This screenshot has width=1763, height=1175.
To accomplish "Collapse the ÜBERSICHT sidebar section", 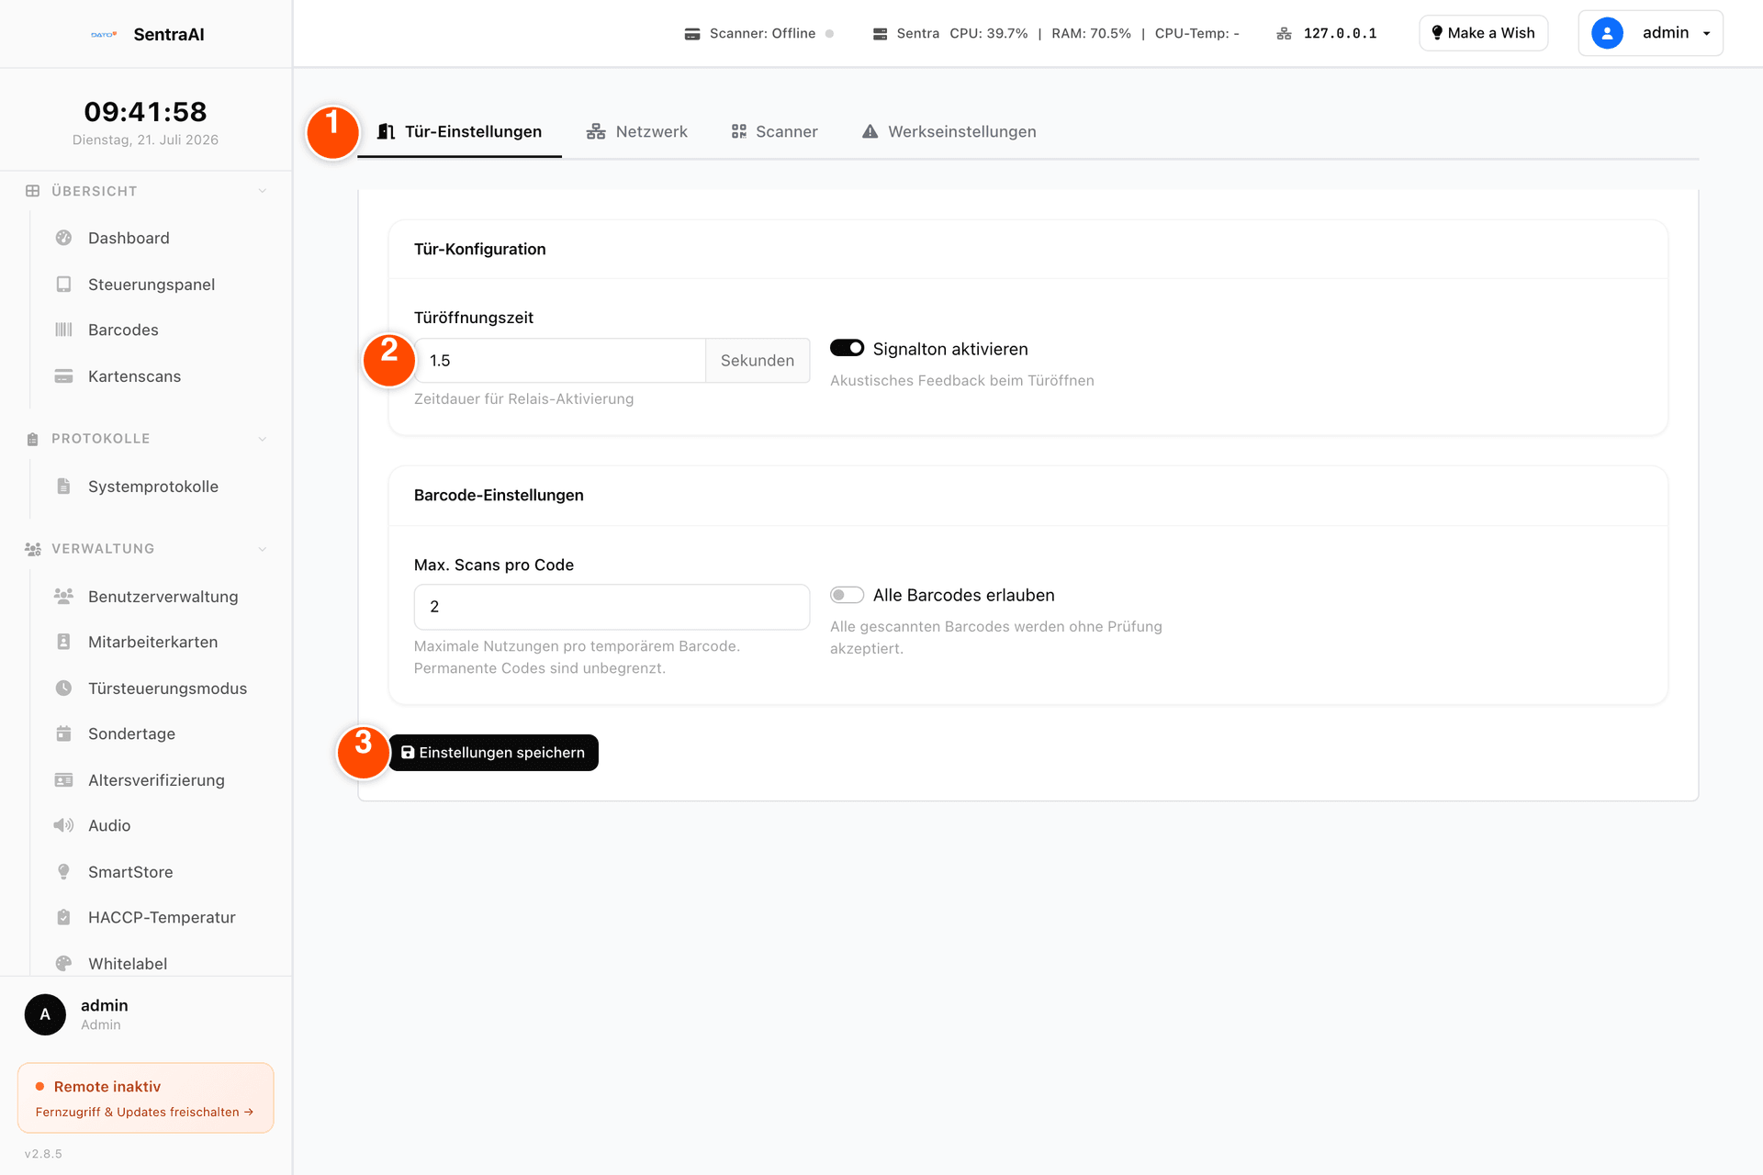I will 263,191.
